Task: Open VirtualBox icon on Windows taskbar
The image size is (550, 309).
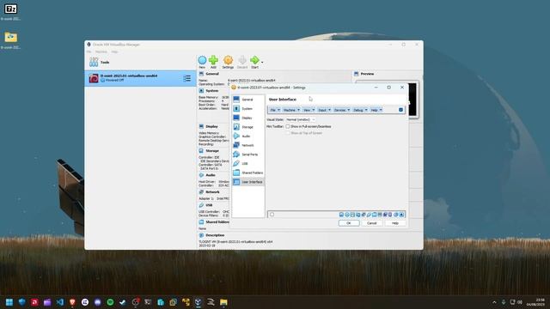Action: coord(199,302)
